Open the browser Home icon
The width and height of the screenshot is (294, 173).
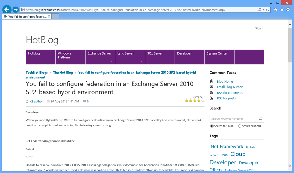pos(276,10)
